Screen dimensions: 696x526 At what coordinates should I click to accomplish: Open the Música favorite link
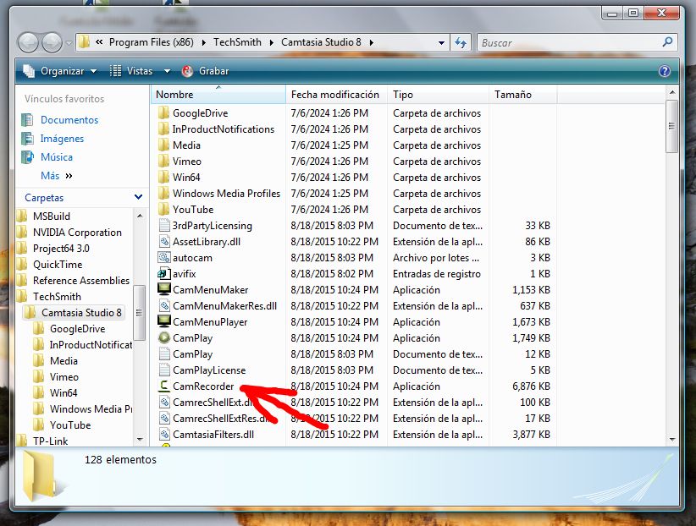pyautogui.click(x=57, y=157)
